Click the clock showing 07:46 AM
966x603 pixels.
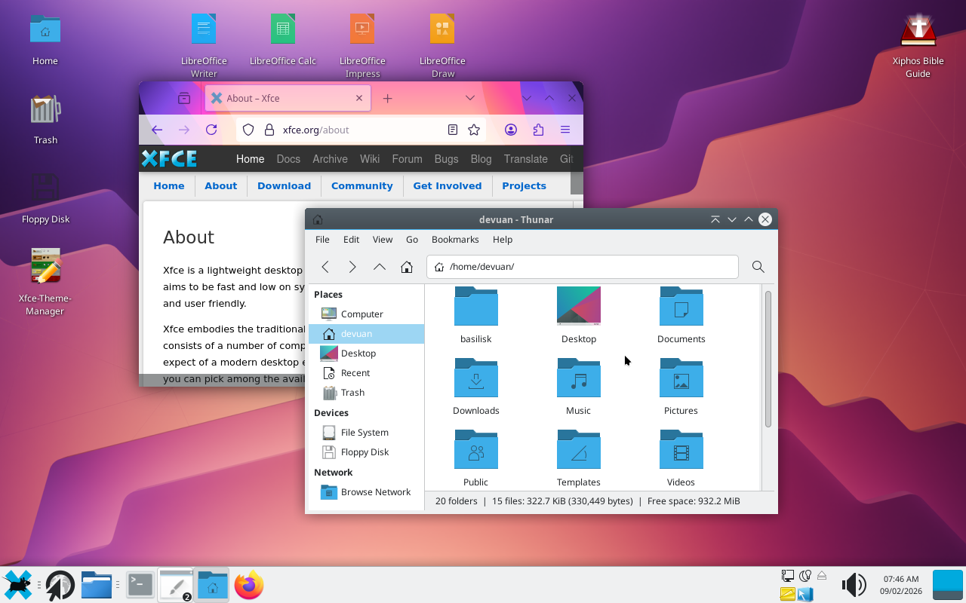[901, 585]
